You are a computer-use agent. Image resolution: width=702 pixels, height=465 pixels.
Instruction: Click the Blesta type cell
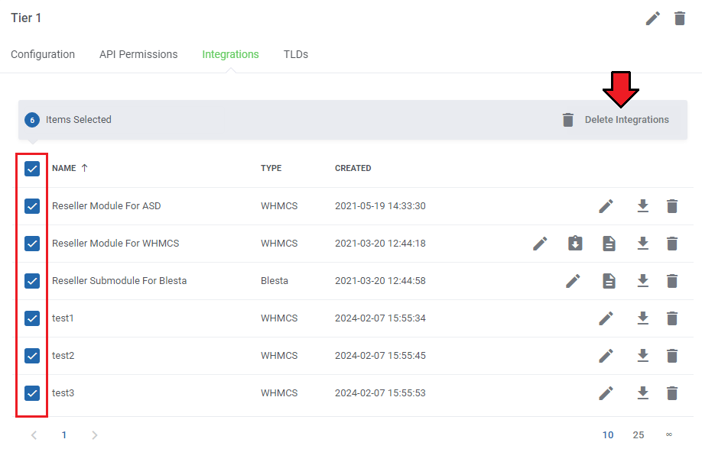point(275,281)
